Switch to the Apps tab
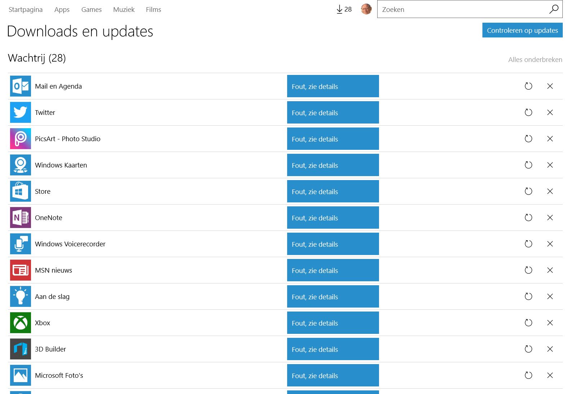Image resolution: width=566 pixels, height=394 pixels. click(x=62, y=10)
